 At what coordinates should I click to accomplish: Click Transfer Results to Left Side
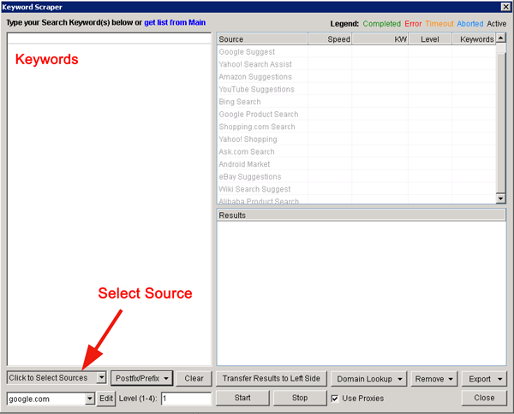271,378
